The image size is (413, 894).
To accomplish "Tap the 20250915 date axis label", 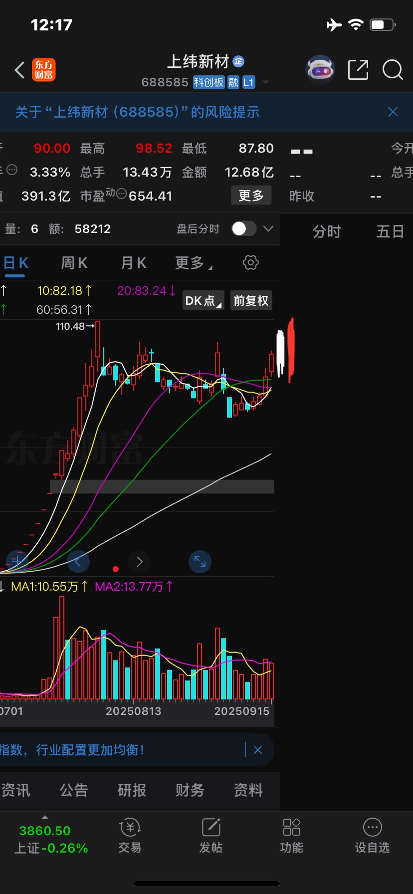I will [x=242, y=711].
